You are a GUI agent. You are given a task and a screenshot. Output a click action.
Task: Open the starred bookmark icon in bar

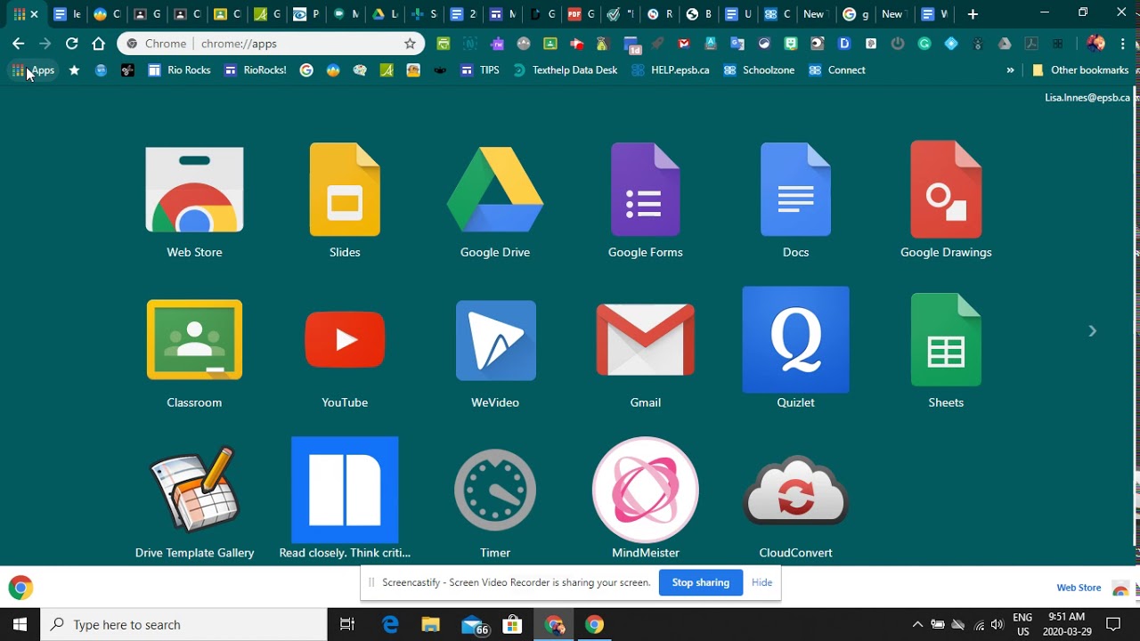[74, 70]
